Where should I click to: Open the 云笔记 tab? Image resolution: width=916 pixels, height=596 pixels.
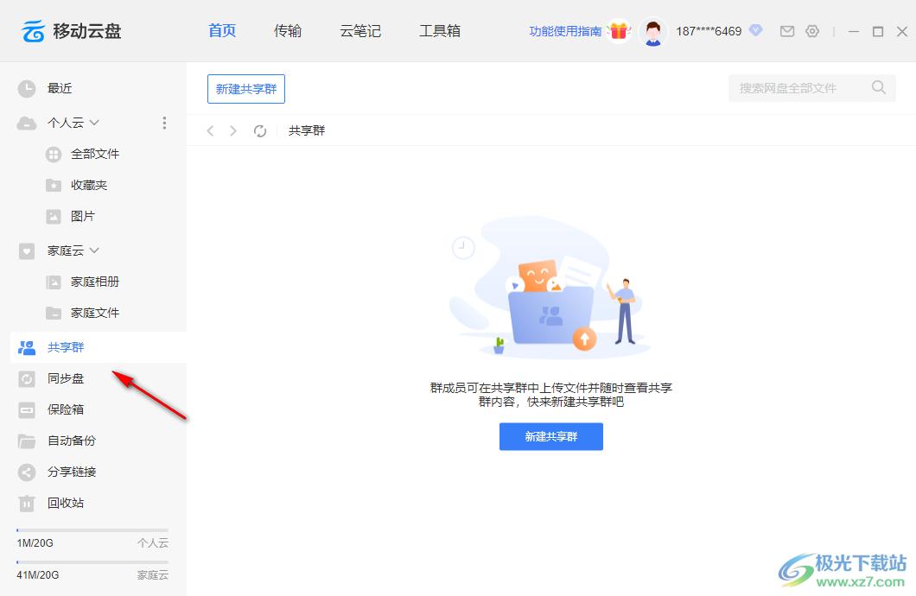point(360,31)
